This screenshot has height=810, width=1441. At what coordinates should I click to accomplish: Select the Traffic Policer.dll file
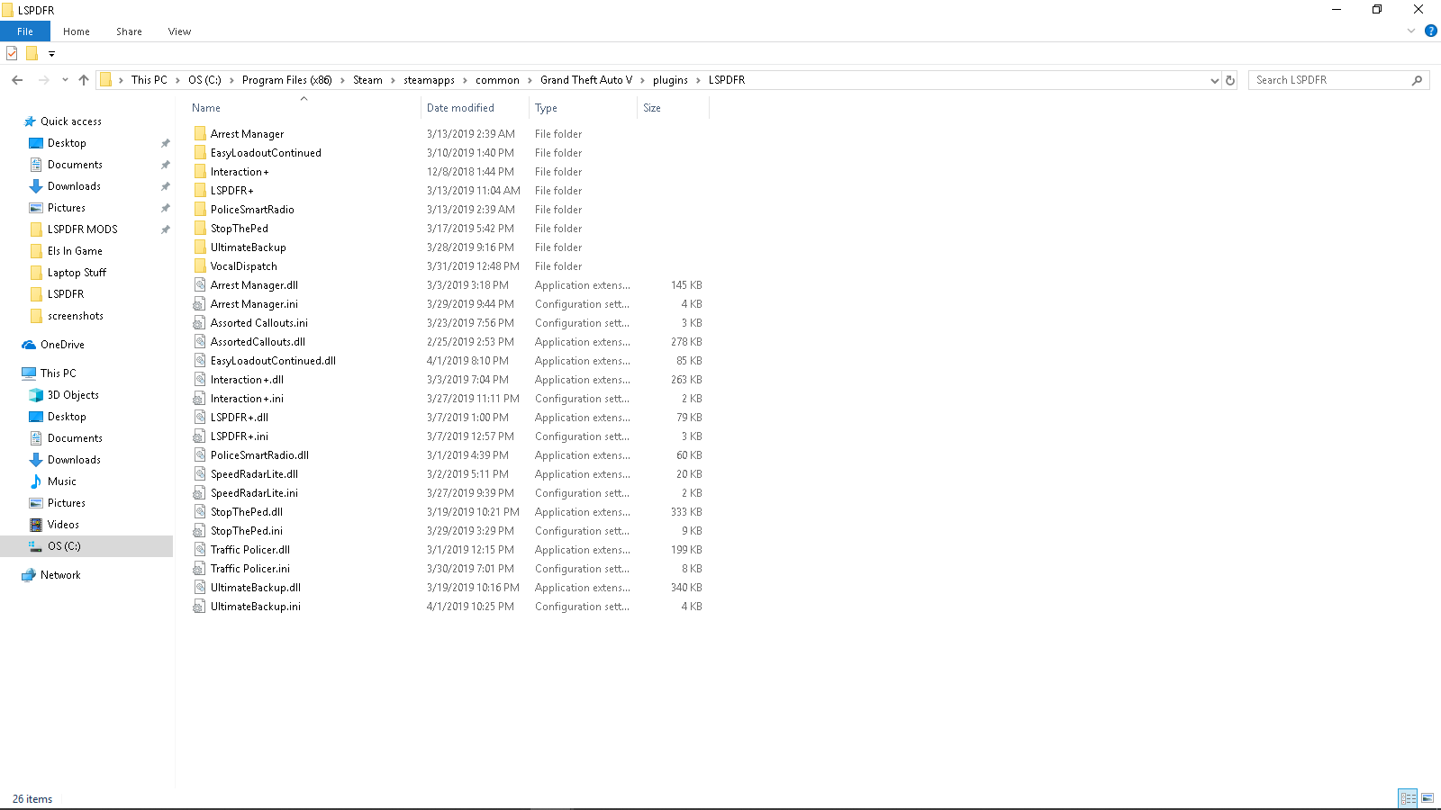250,550
